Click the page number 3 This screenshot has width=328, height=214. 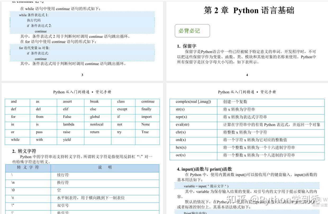(x=82, y=75)
